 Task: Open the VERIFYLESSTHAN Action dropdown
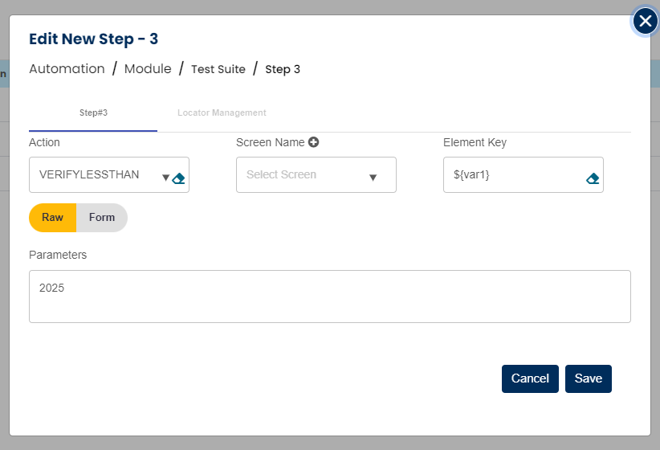tap(95, 175)
